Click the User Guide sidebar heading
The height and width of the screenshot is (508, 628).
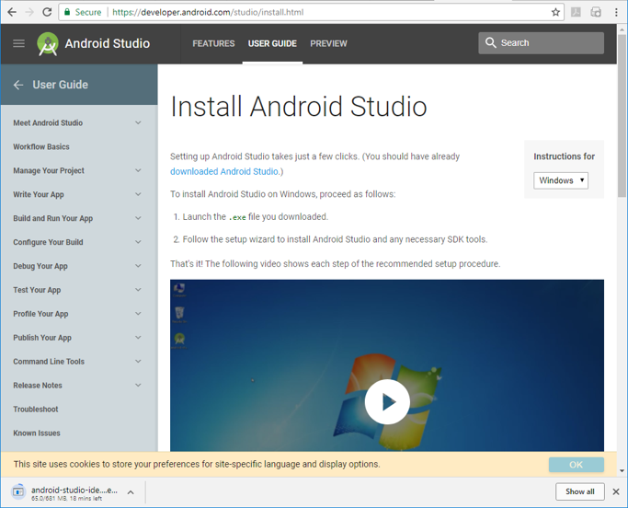click(x=60, y=85)
